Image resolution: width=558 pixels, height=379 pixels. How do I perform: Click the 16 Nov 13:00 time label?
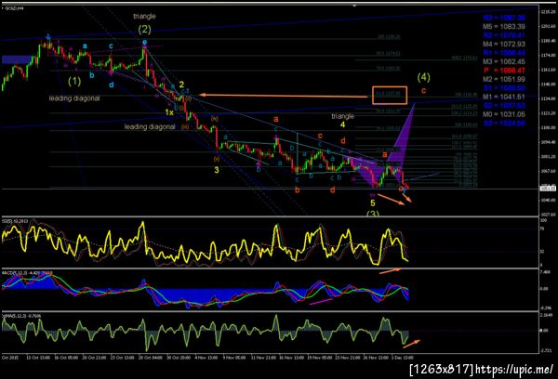(291, 357)
